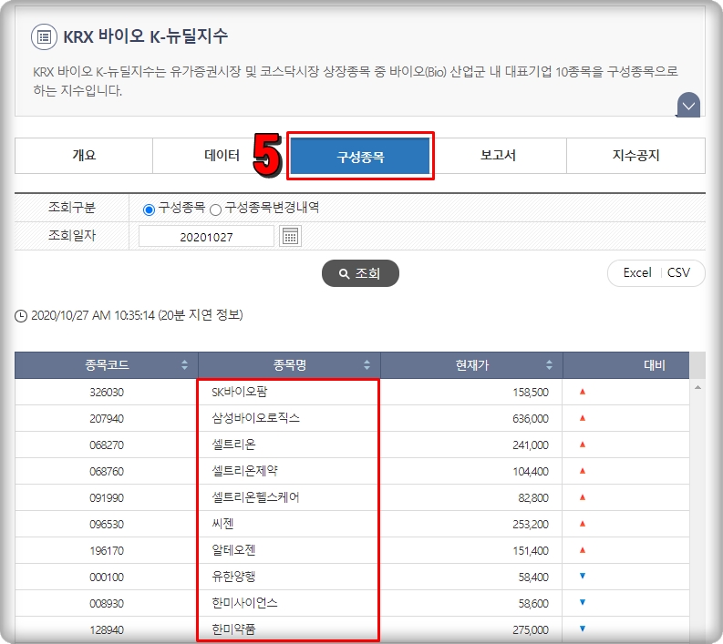The width and height of the screenshot is (723, 644).
Task: Click the 조회일자 date field 20201027
Action: (x=206, y=237)
